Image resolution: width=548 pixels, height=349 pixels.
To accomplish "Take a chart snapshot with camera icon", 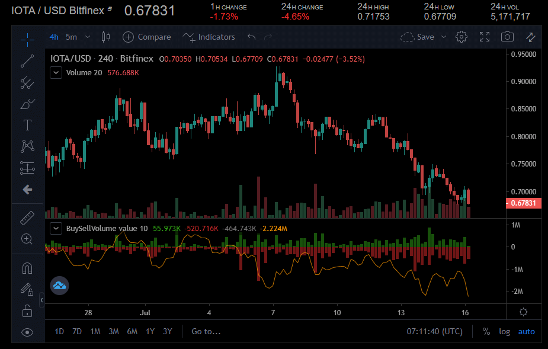I will pyautogui.click(x=507, y=37).
